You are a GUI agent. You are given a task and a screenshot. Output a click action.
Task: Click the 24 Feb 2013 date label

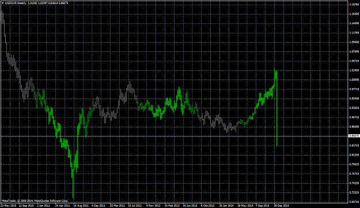click(172, 206)
